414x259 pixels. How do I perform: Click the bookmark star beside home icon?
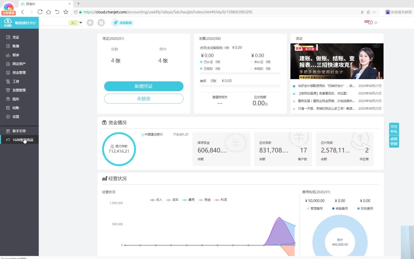pos(66,12)
